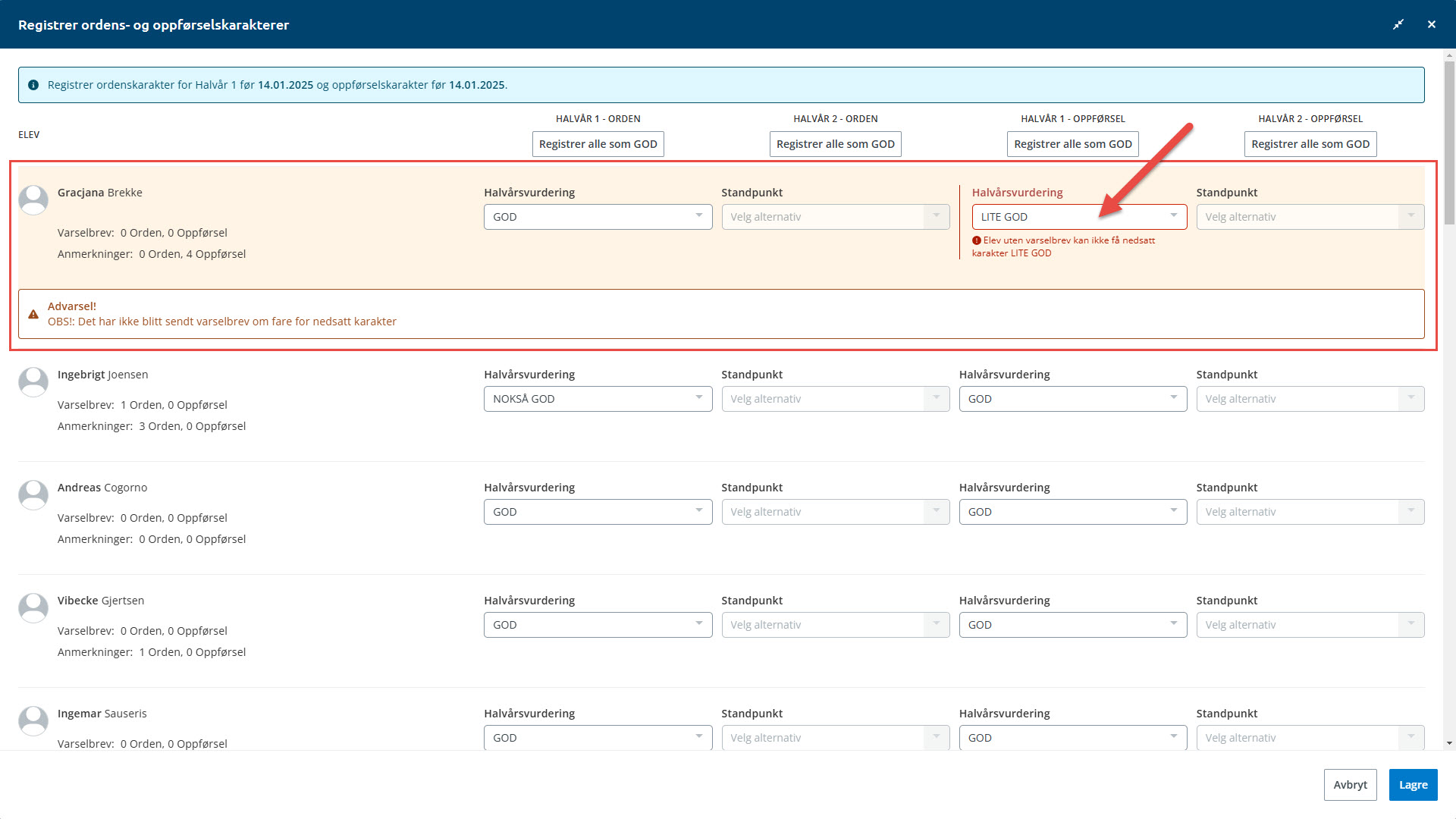Expand Andreas Cogorno's oppførsel GOD dropdown
Image resolution: width=1456 pixels, height=819 pixels.
1072,512
